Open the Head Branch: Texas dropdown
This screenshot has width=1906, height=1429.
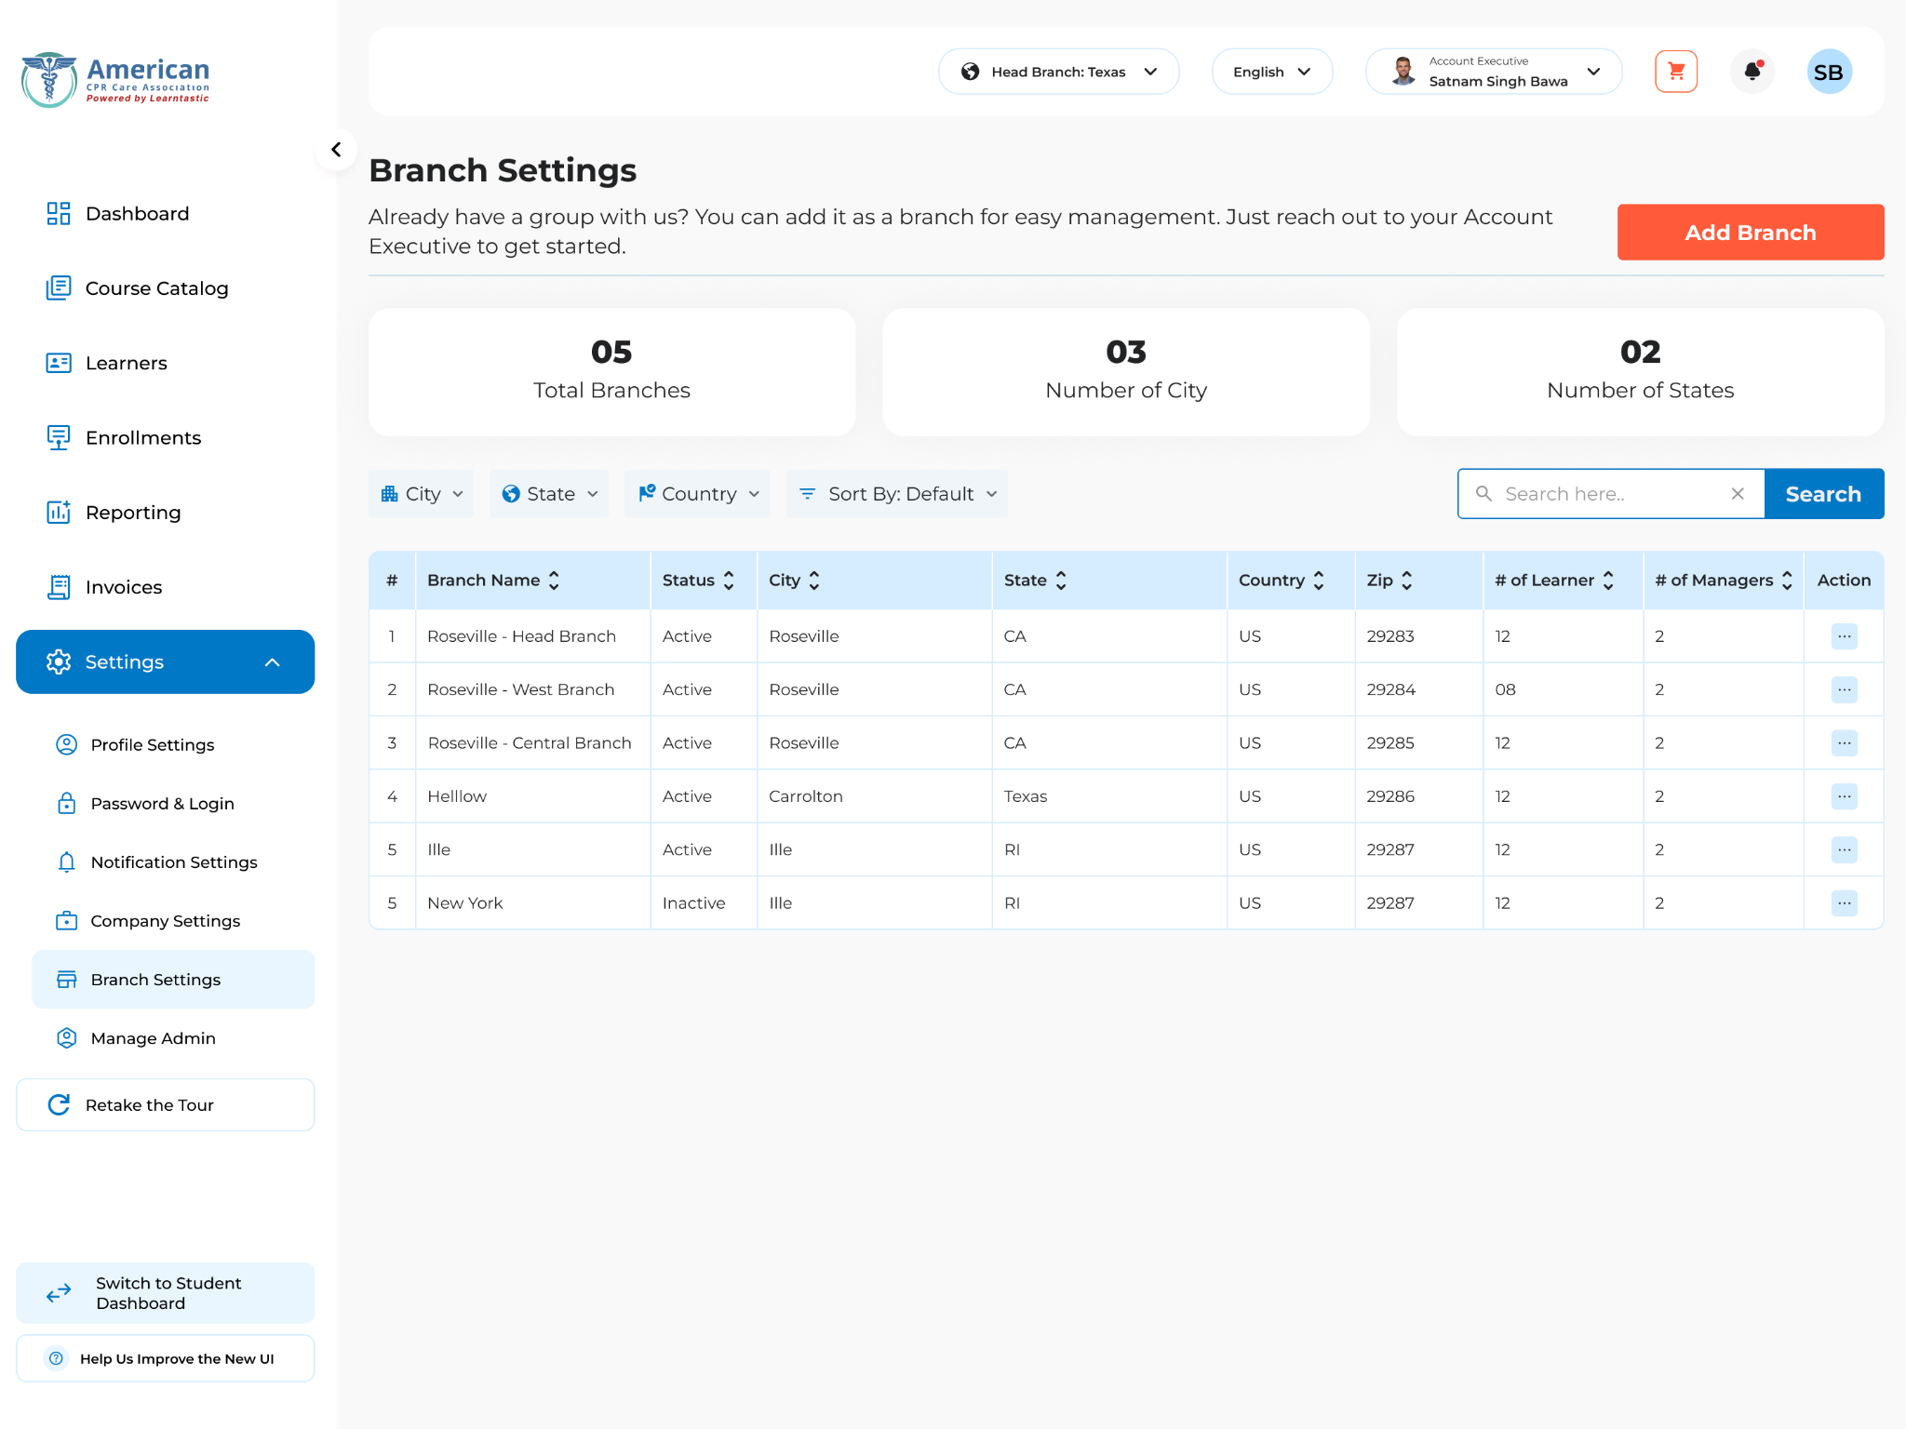pos(1058,72)
